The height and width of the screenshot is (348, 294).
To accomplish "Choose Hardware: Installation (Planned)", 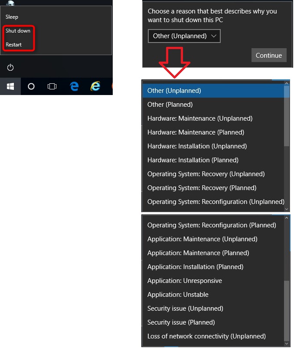I will point(213,160).
